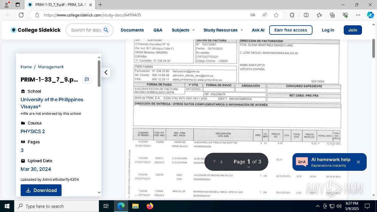Open University of the Philippines Visayas link
Image resolution: width=377 pixels, height=212 pixels.
pos(52,103)
